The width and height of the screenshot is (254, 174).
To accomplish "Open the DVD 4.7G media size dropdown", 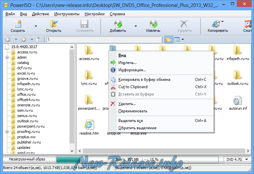I will [237, 159].
